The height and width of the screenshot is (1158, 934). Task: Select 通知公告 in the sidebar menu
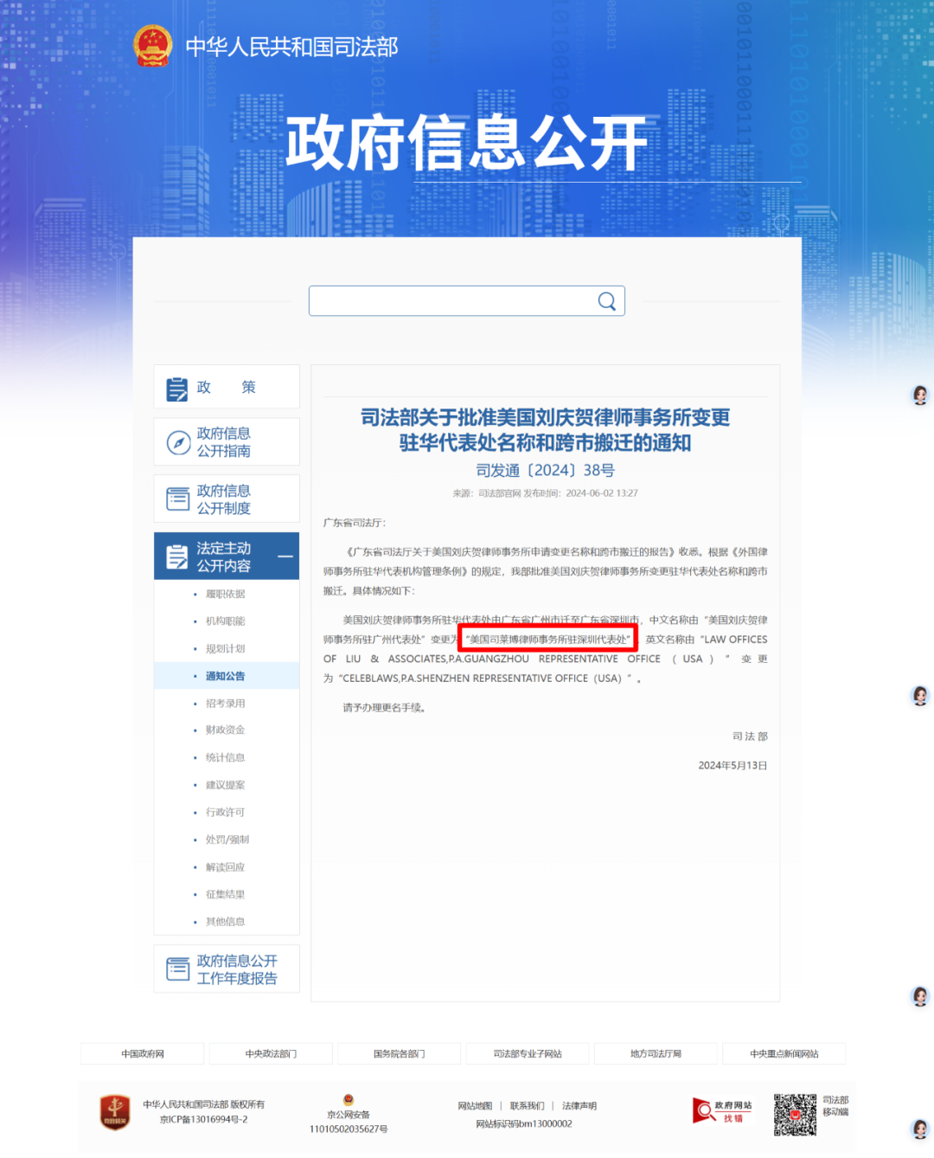coord(225,676)
